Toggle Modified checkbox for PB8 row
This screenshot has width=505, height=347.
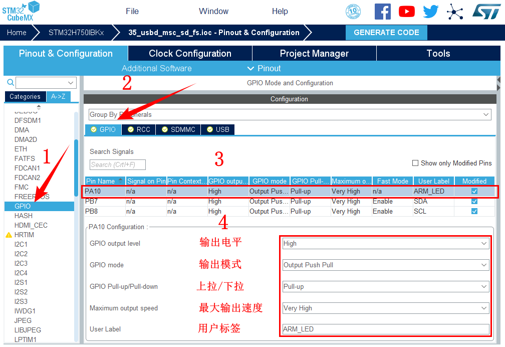[474, 211]
